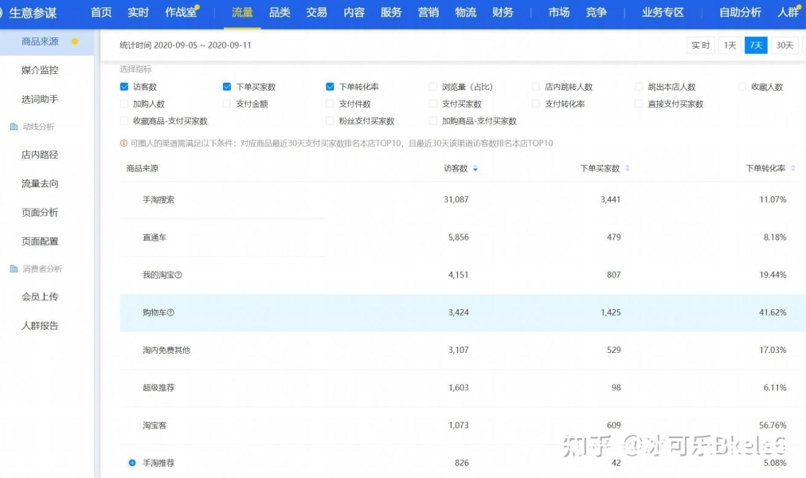Click help icon next to 我的淘宝
This screenshot has width=806, height=478.
178,275
